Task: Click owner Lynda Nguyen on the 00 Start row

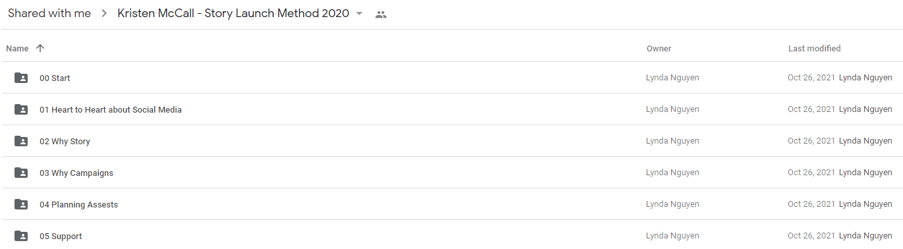Action: point(672,78)
